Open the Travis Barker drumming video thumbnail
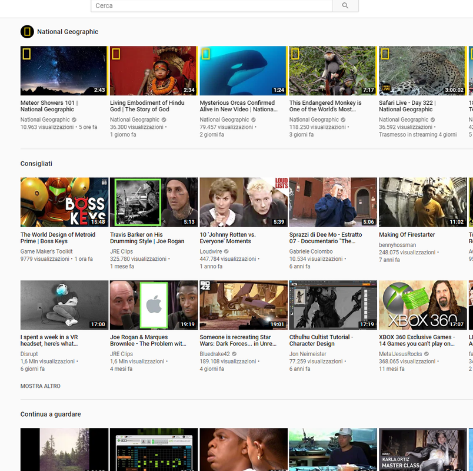The width and height of the screenshot is (473, 471). [x=154, y=202]
